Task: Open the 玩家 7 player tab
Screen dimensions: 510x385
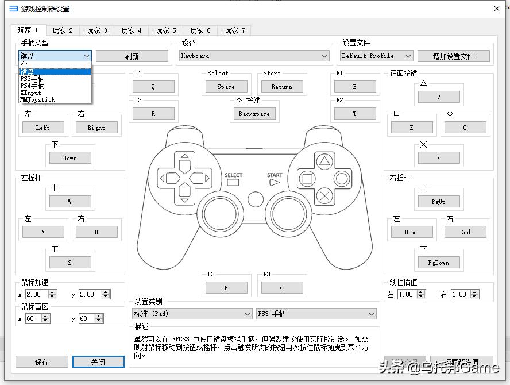Action: tap(234, 30)
